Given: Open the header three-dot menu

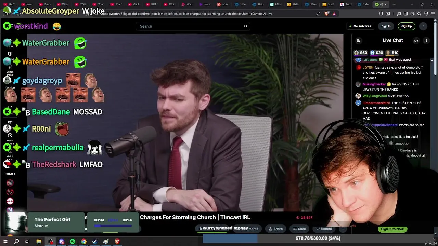Looking at the screenshot, I should click(423, 26).
